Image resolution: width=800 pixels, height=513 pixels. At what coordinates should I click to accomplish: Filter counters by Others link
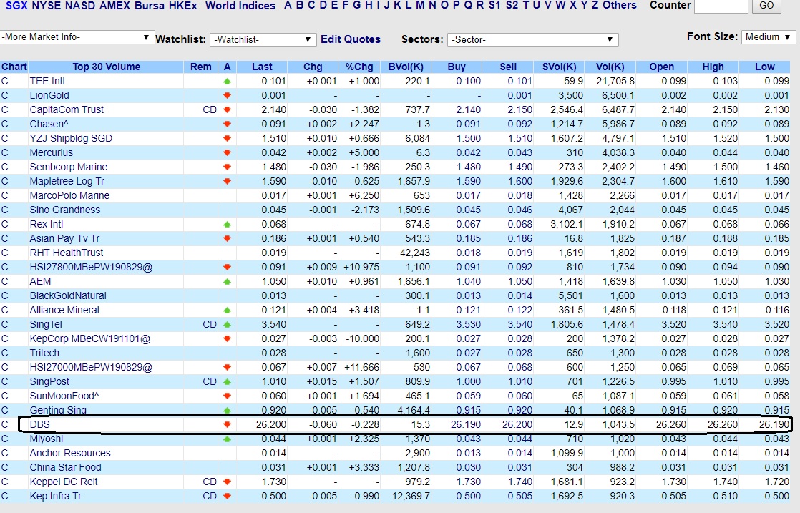pyautogui.click(x=620, y=5)
